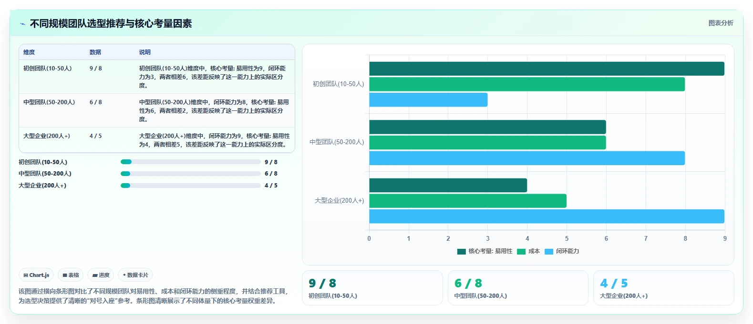
Task: Click 大型企业 闭环能力 bar with value 9
Action: pos(547,216)
